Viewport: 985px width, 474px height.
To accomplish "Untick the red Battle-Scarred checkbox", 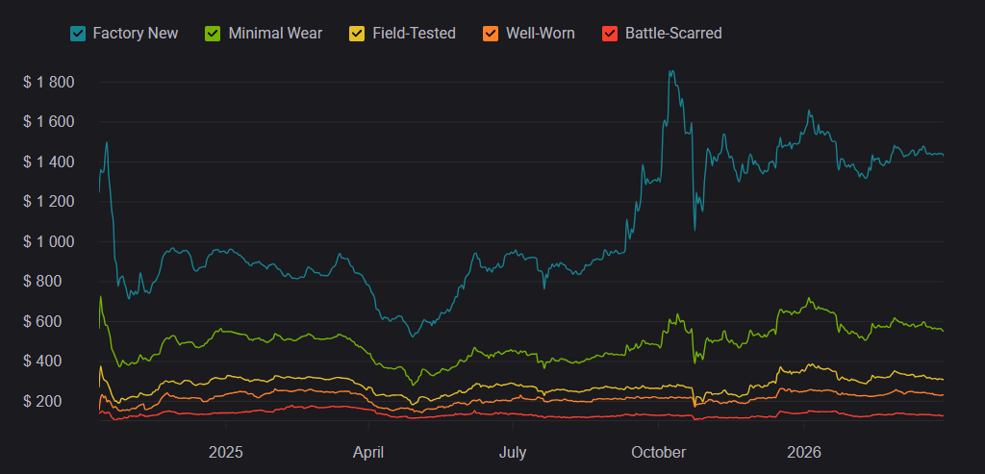I will 609,34.
